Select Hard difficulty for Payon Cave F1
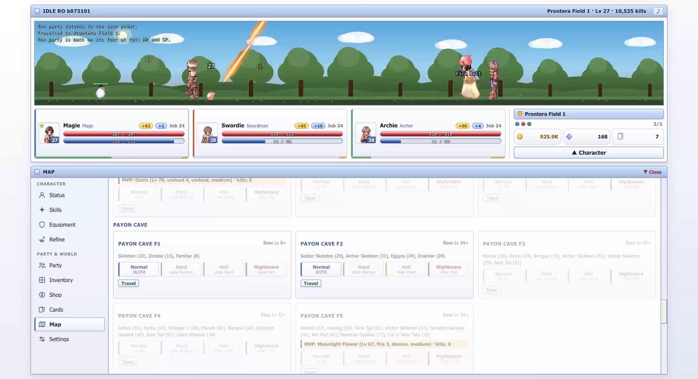The width and height of the screenshot is (698, 379). (181, 269)
